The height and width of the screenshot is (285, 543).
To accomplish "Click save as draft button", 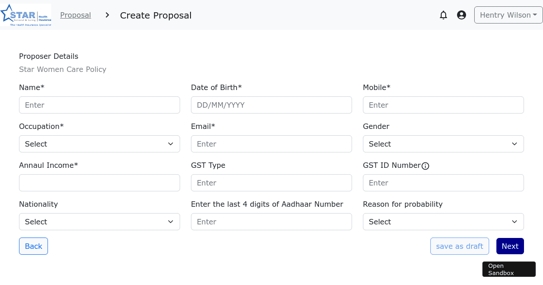I will click(460, 246).
